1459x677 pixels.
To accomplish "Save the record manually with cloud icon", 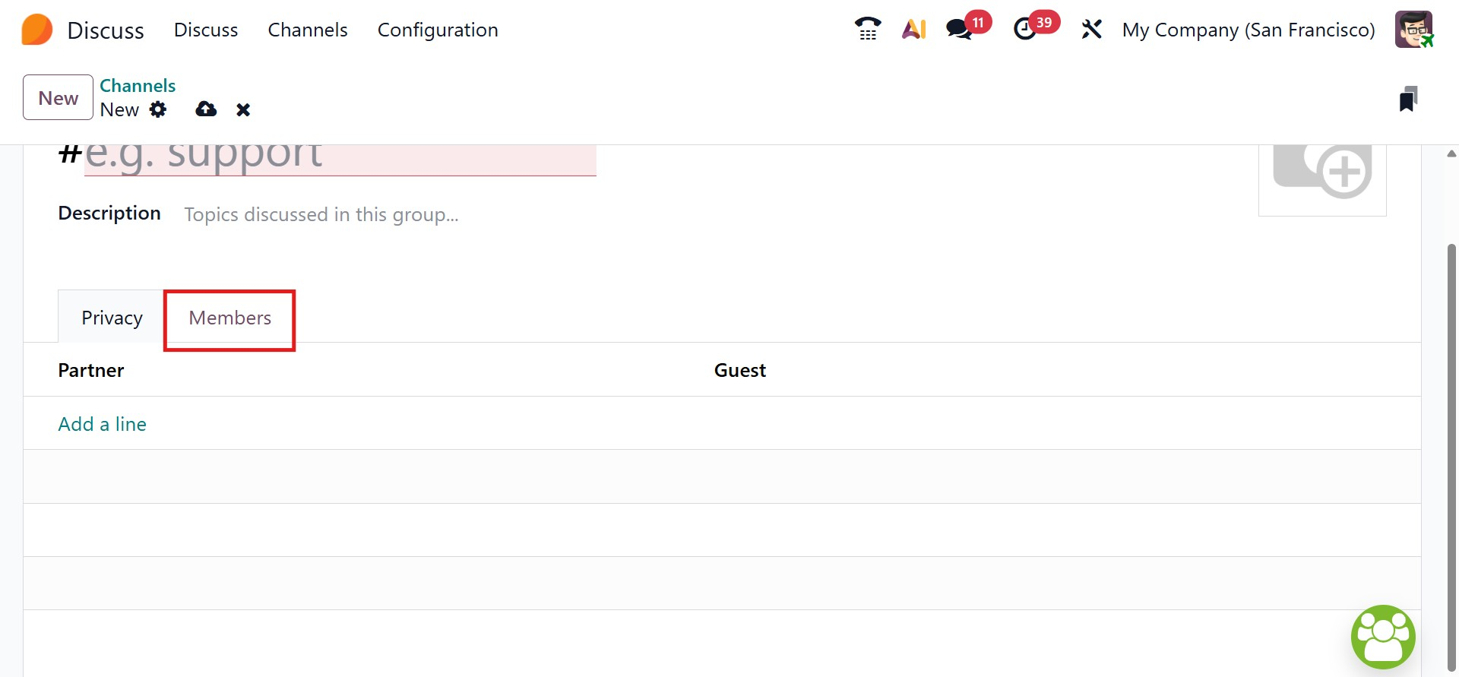I will coord(206,109).
